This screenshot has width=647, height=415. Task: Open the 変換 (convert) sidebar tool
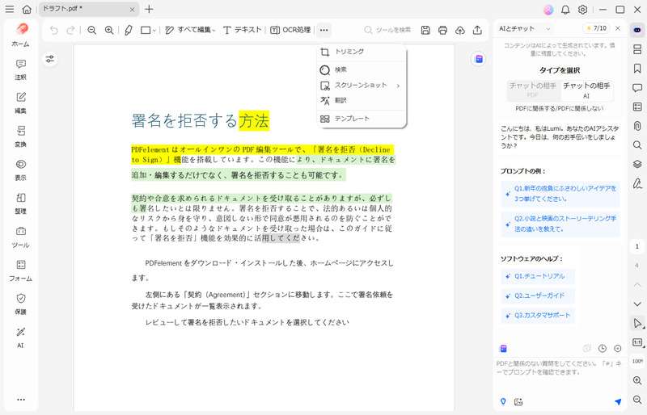(20, 136)
